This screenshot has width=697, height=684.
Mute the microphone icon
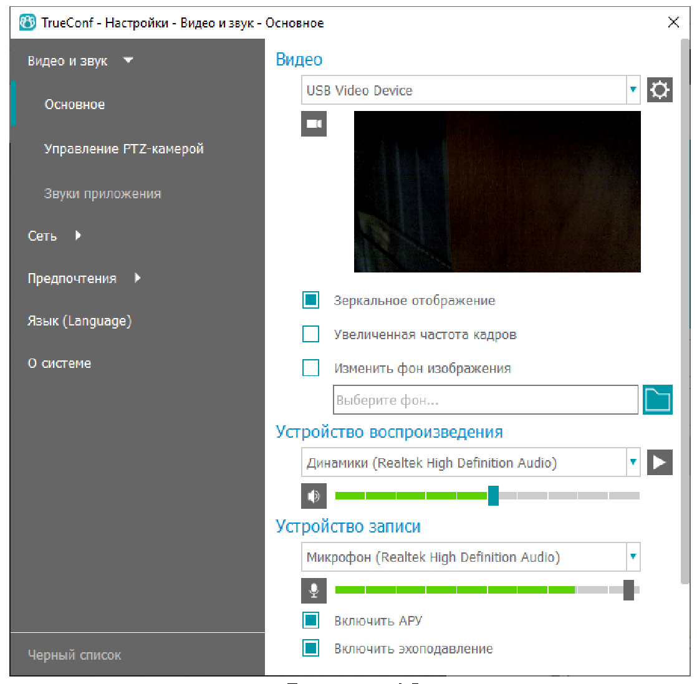[314, 590]
